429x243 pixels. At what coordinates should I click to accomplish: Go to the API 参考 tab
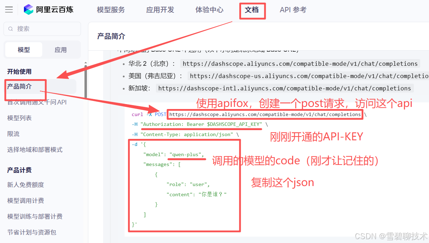[x=293, y=10]
